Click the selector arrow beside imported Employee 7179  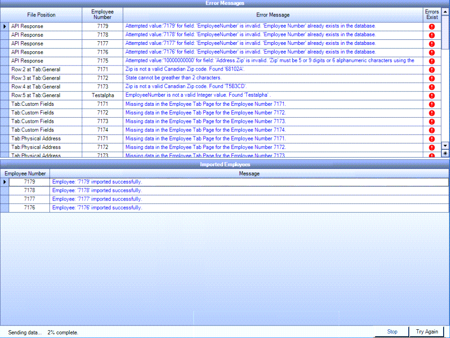pyautogui.click(x=4, y=181)
